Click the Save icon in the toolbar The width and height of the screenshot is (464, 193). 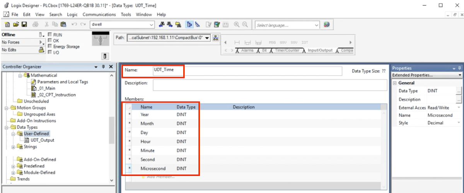pos(24,25)
